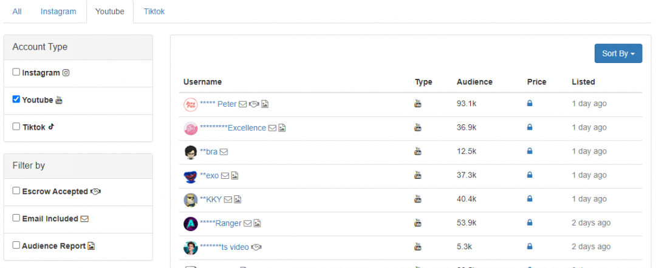Click the escrow handshake icon beside Peter
This screenshot has width=656, height=268.
point(255,104)
